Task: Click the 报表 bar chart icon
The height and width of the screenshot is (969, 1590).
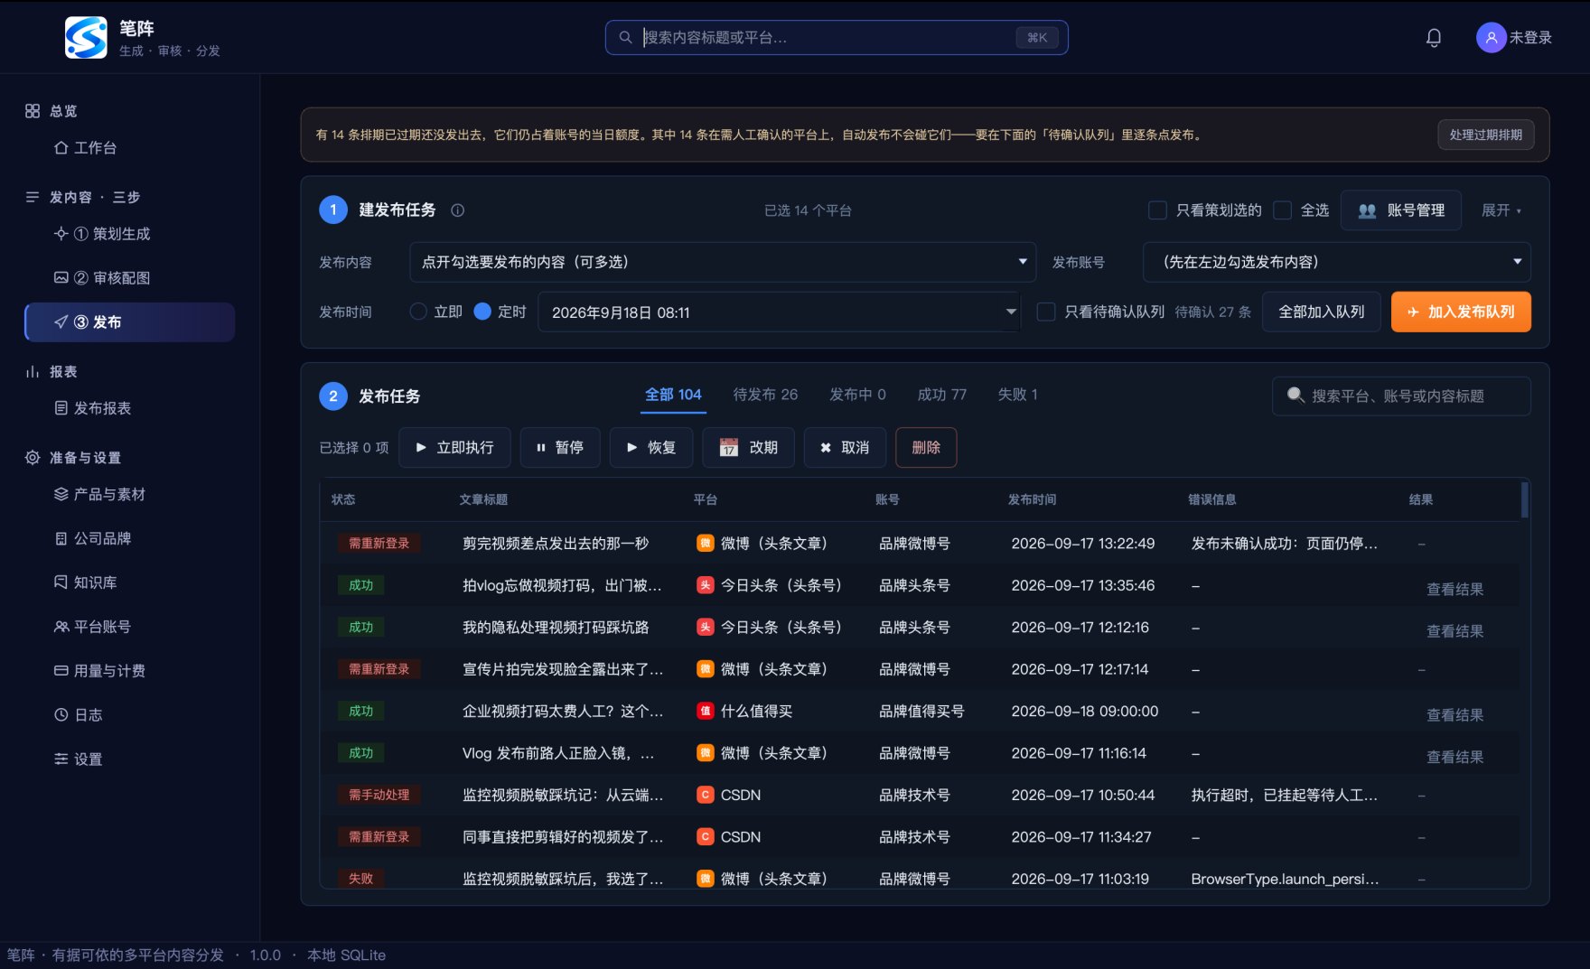Action: coord(33,371)
